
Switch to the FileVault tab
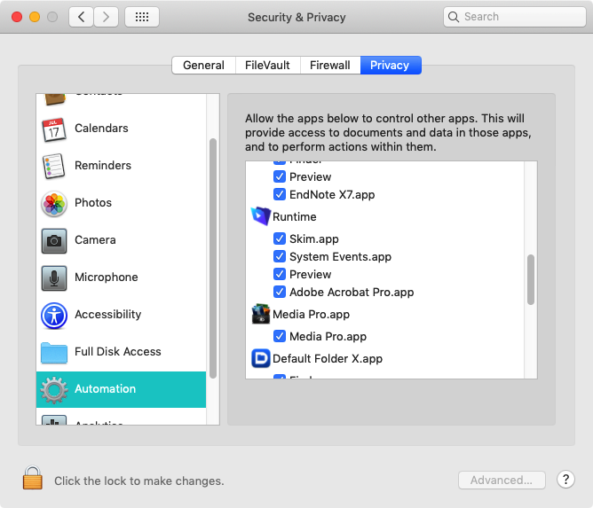[267, 66]
